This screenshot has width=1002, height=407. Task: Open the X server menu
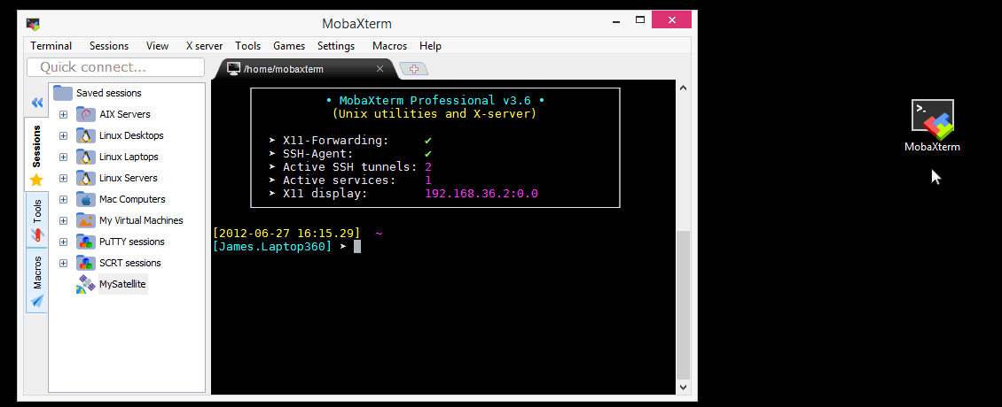[205, 46]
